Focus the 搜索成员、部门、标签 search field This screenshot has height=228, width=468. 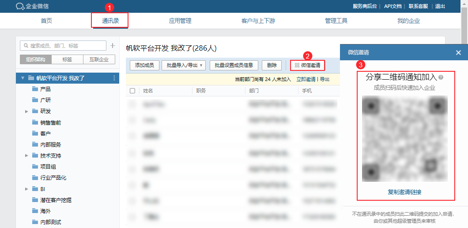(63, 46)
